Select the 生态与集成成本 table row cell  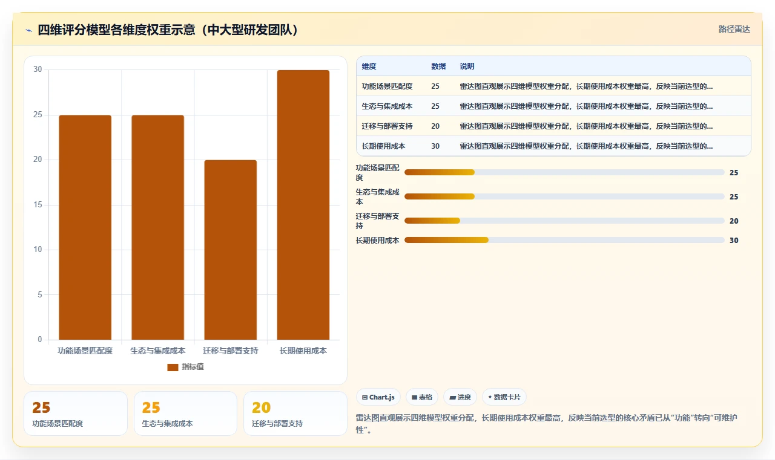[387, 106]
